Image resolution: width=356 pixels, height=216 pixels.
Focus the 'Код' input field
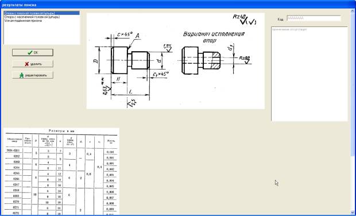coord(314,18)
